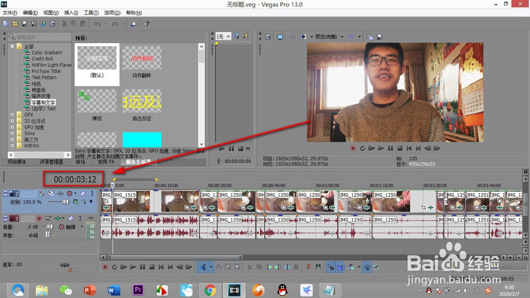Select the 字幕和文字 generator in tree
530x298 pixels.
[x=43, y=102]
